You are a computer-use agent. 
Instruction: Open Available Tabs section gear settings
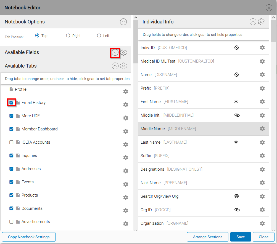click(x=123, y=66)
